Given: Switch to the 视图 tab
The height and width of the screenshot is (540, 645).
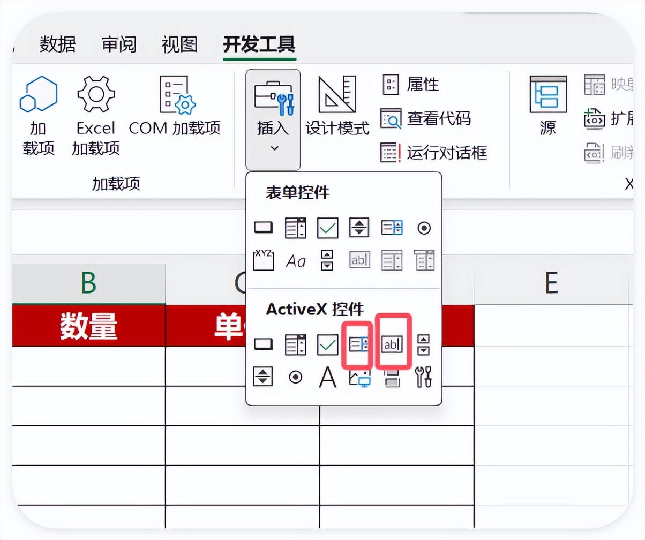Looking at the screenshot, I should (x=180, y=44).
